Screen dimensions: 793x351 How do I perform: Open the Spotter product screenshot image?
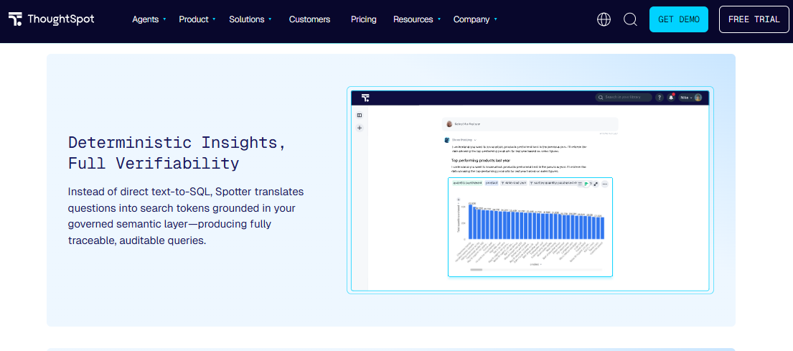(x=530, y=190)
